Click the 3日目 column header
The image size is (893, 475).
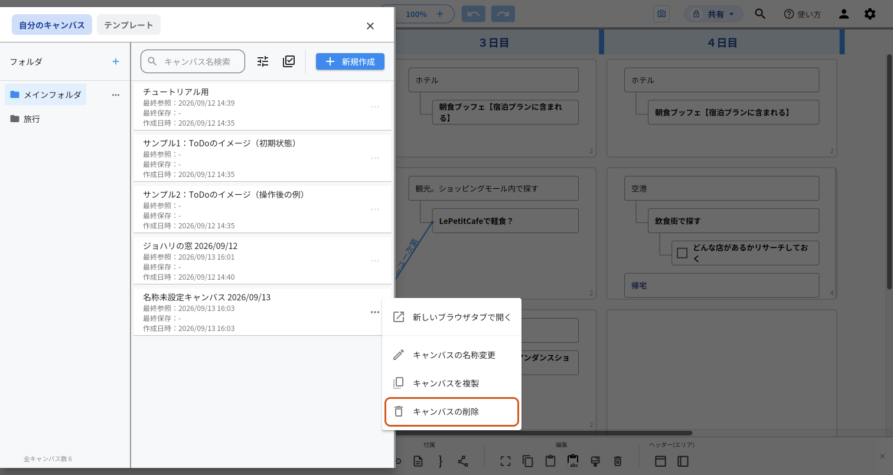(x=494, y=42)
